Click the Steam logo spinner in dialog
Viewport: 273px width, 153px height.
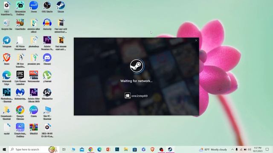click(x=136, y=66)
